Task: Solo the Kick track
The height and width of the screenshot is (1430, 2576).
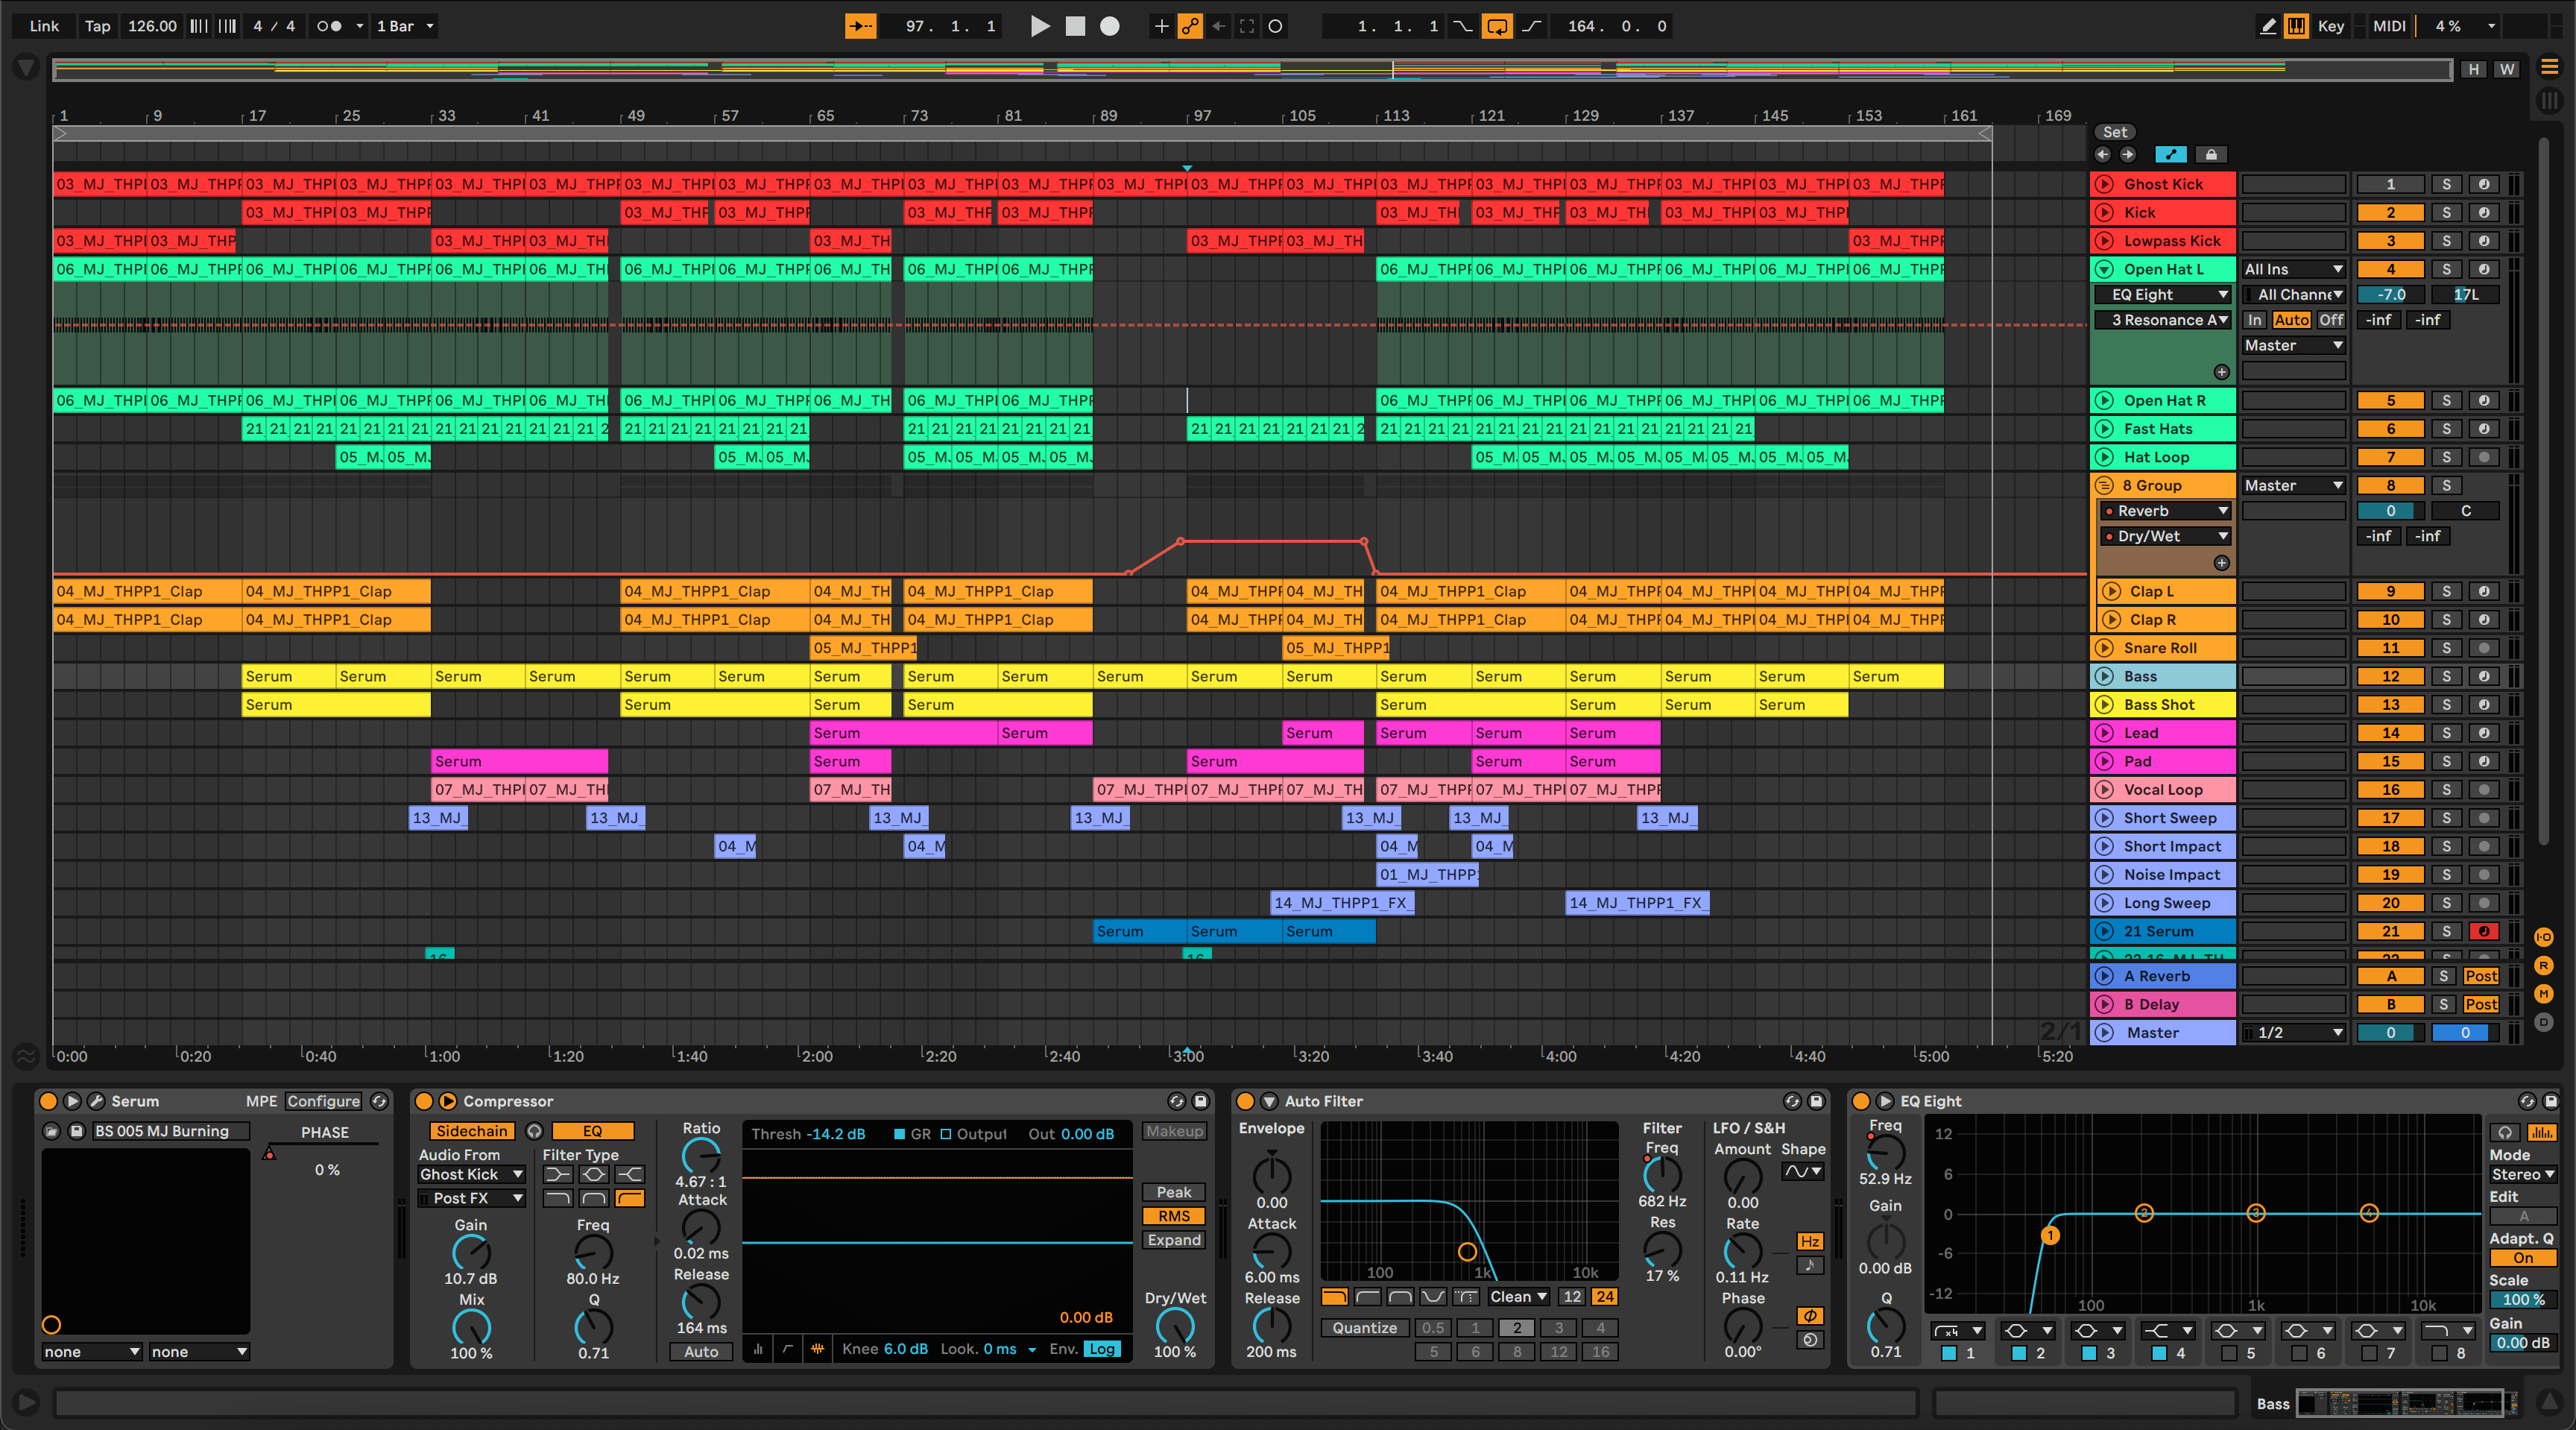Action: coord(2446,212)
